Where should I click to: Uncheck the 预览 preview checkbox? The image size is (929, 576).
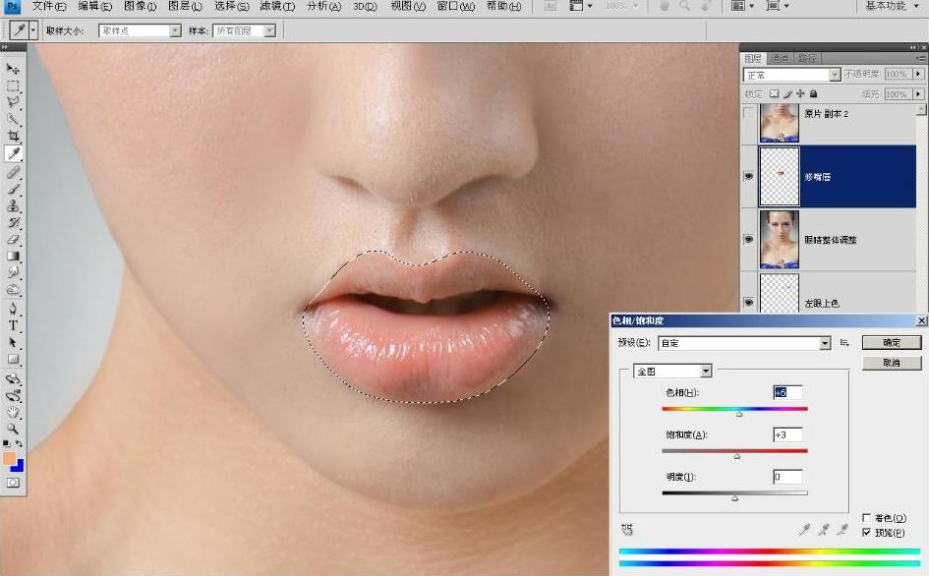click(x=866, y=533)
